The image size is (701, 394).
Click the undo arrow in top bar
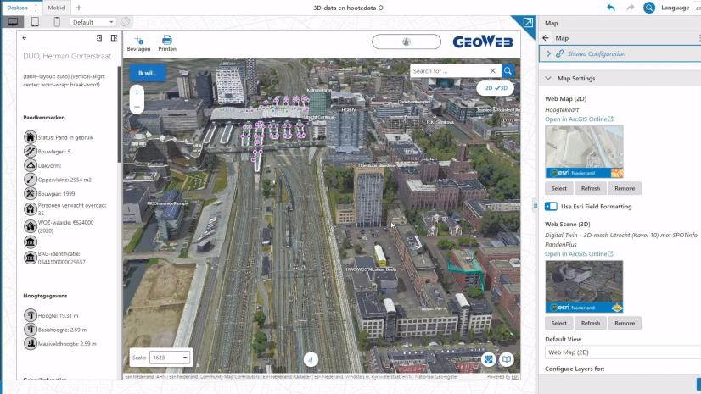tap(611, 8)
